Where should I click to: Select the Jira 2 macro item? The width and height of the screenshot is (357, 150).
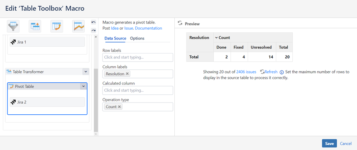tap(47, 102)
